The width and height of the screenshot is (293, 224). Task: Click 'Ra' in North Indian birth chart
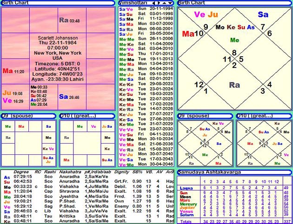point(234,85)
